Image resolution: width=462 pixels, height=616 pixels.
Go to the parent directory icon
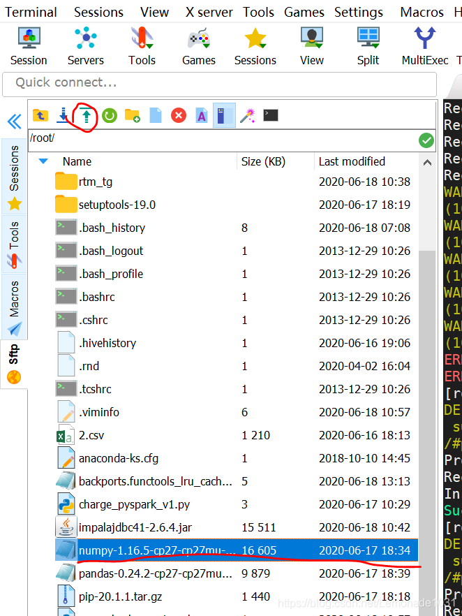point(40,115)
